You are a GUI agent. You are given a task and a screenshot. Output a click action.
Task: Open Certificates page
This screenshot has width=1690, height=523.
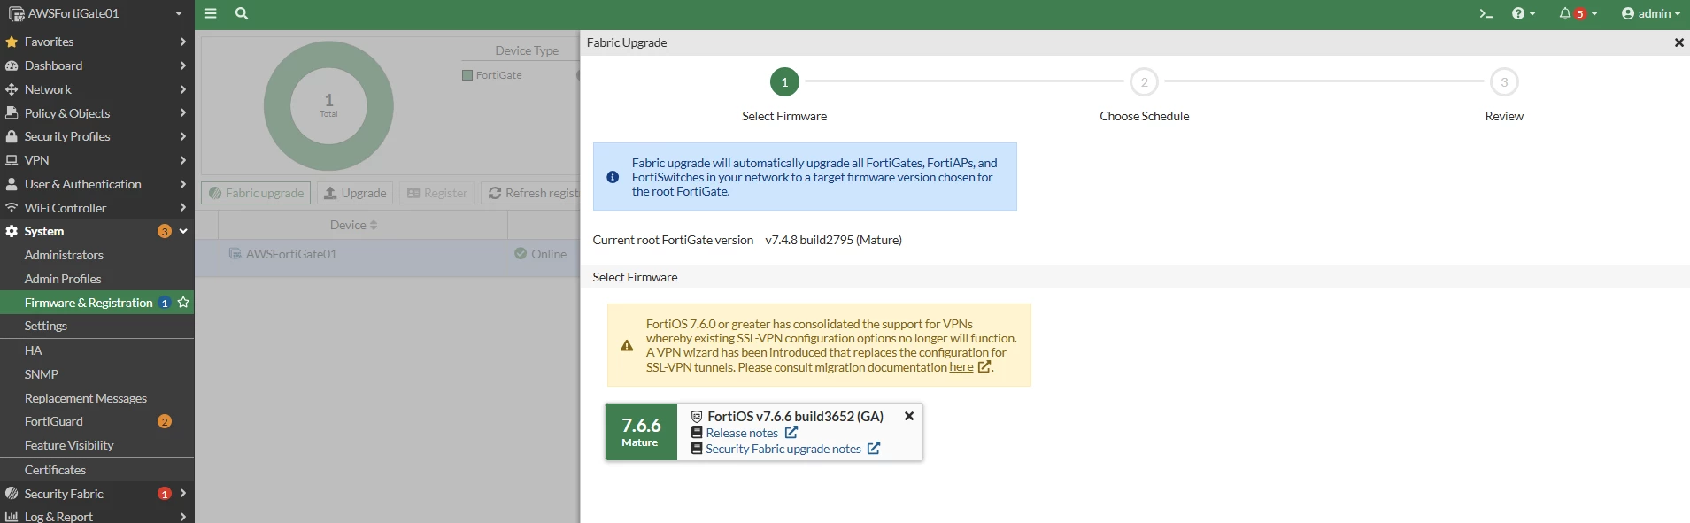click(x=96, y=470)
